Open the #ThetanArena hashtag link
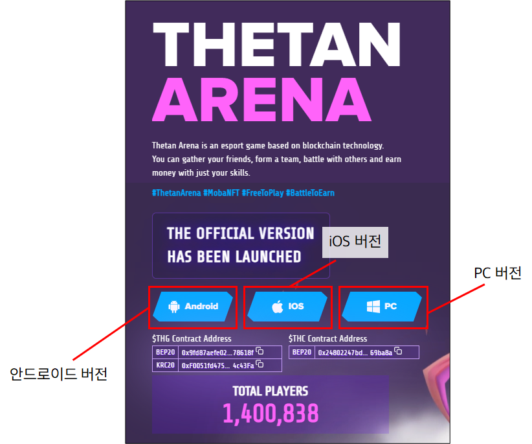The width and height of the screenshot is (532, 444). (x=176, y=193)
